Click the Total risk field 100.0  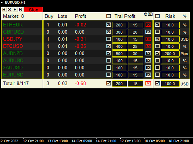click(x=170, y=84)
